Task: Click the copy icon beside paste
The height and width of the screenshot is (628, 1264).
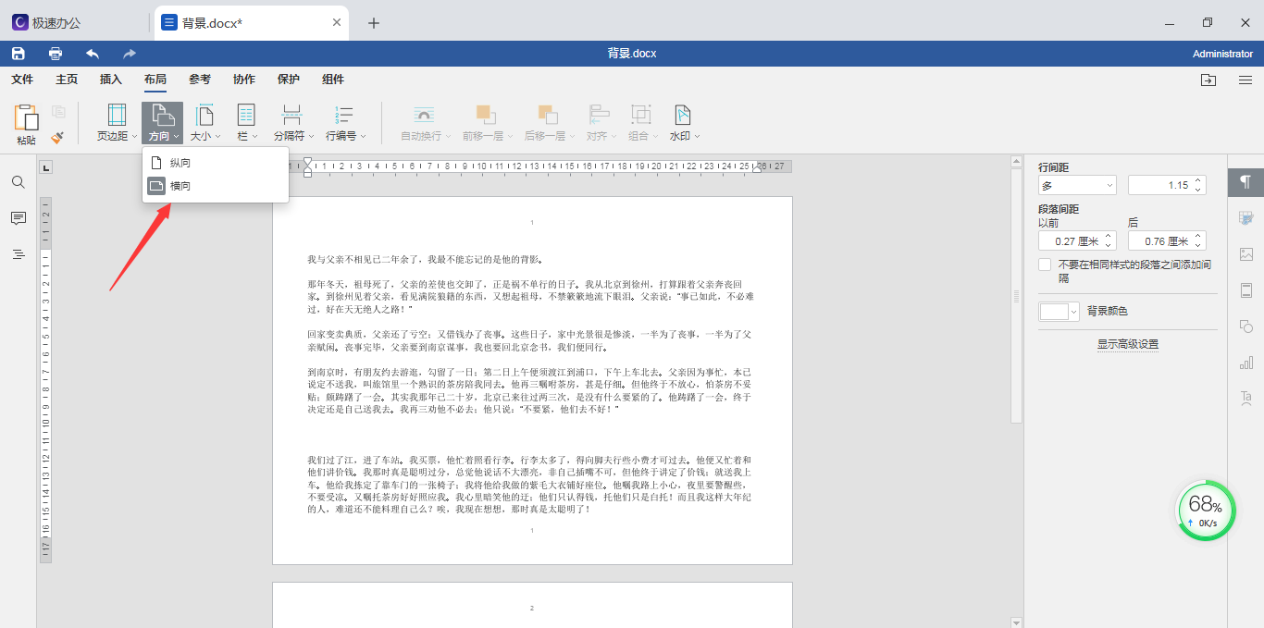Action: pos(58,112)
